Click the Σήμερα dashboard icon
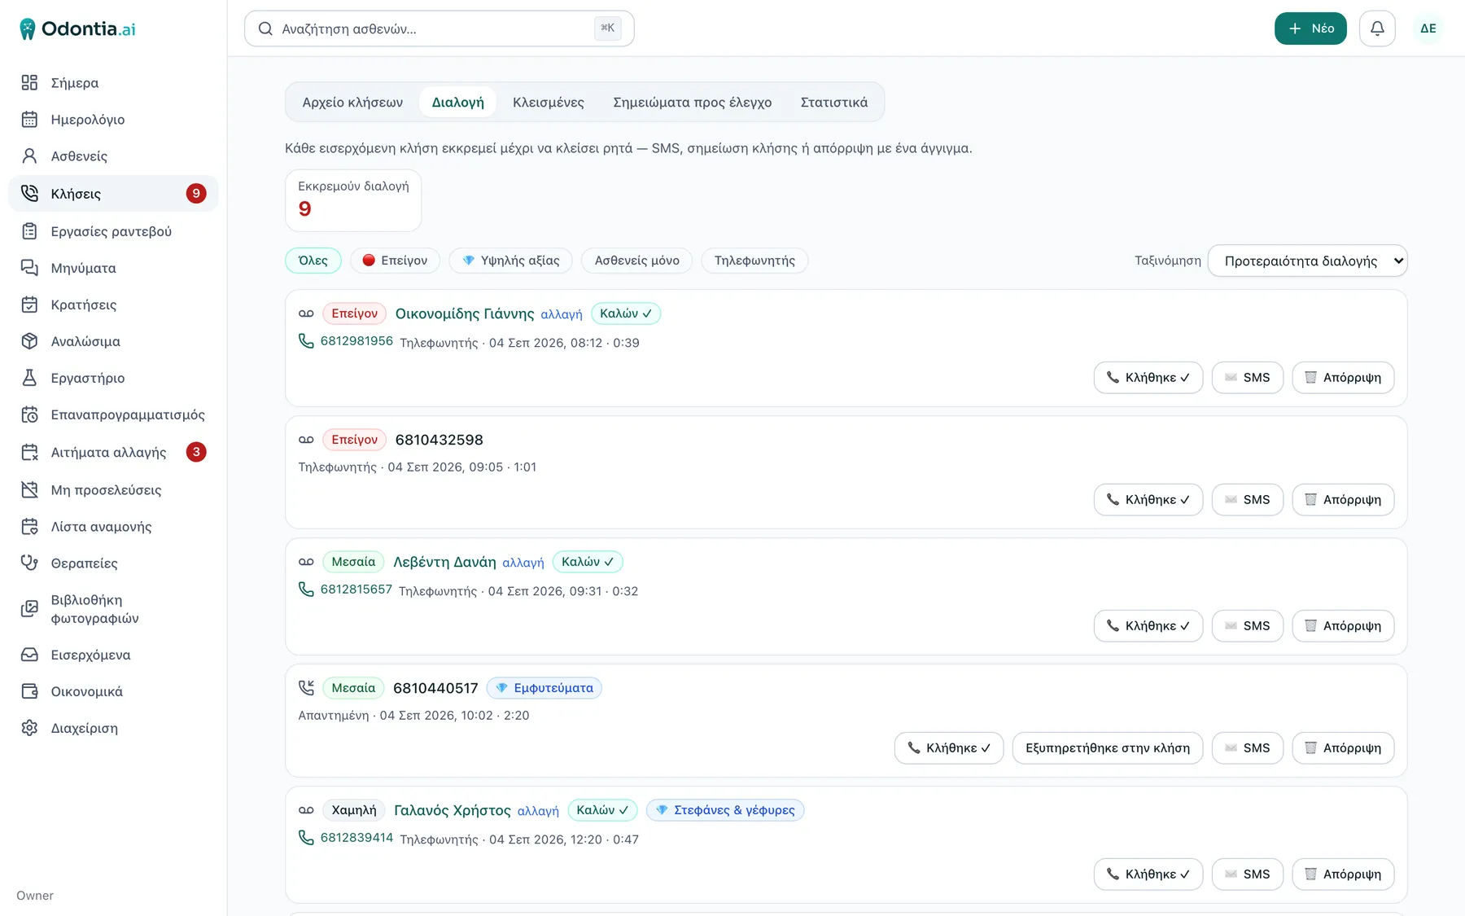Viewport: 1465px width, 916px height. tap(29, 82)
